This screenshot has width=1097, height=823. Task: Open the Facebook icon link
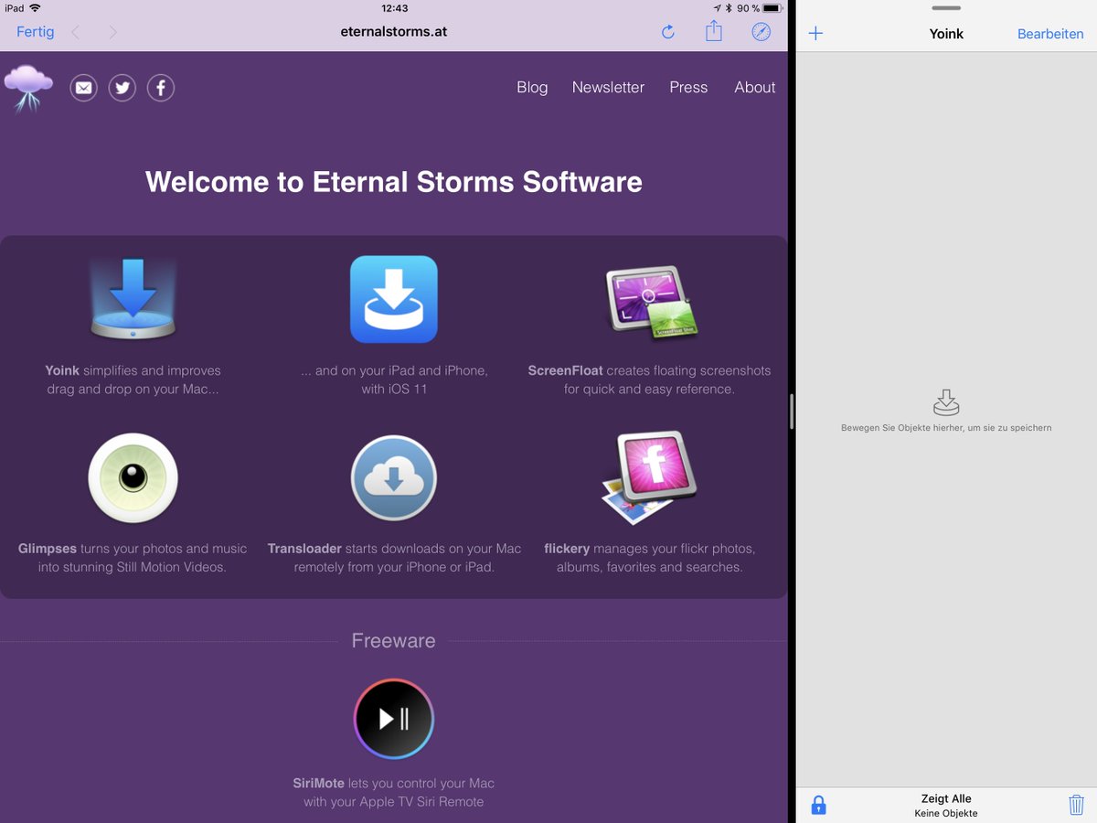pyautogui.click(x=160, y=88)
